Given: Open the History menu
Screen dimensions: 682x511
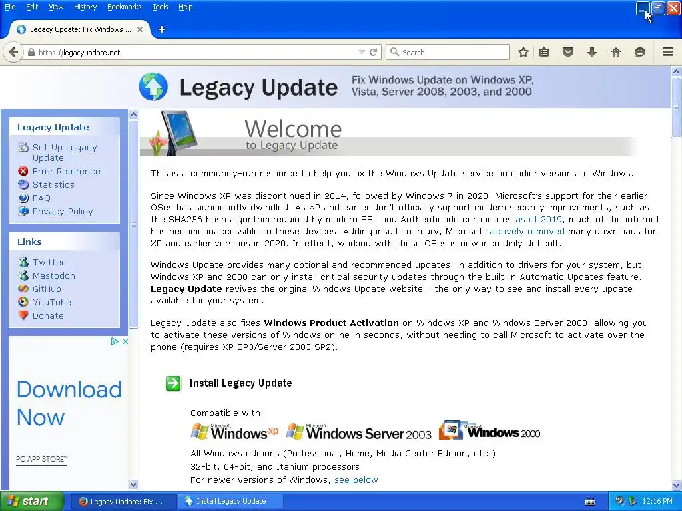Looking at the screenshot, I should 85,7.
